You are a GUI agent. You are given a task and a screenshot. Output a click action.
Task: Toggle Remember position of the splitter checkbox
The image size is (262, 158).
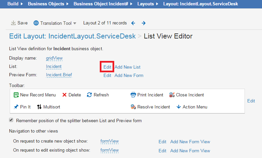11,120
